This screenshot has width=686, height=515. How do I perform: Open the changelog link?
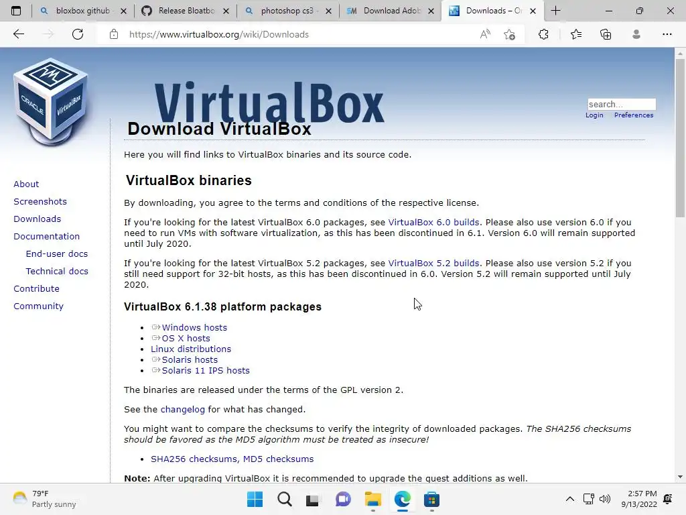coord(182,410)
